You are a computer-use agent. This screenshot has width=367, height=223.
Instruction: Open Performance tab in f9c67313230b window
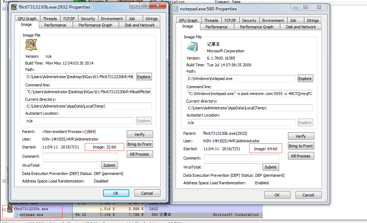click(55, 25)
